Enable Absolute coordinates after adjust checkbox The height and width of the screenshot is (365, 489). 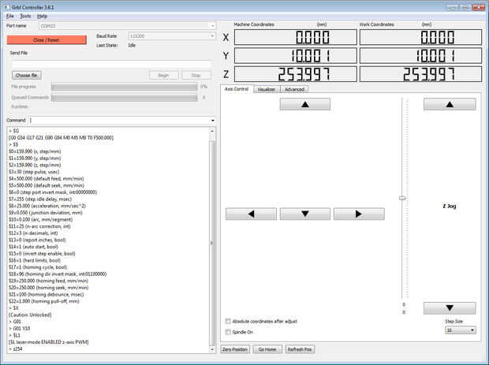click(228, 321)
